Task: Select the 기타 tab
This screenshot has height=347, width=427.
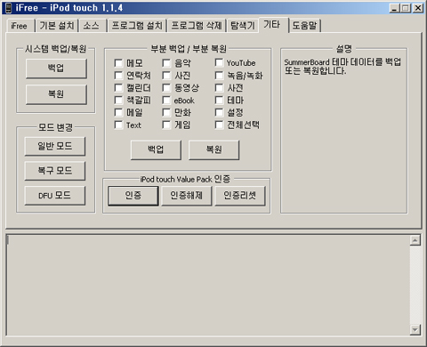Action: 272,25
